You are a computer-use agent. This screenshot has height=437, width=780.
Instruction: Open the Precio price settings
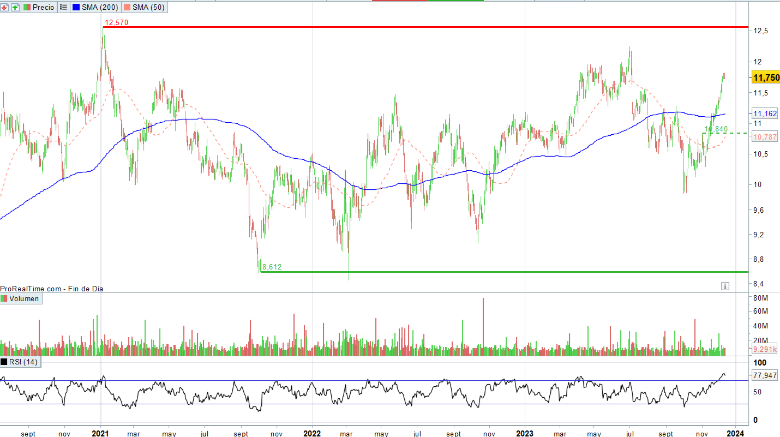pyautogui.click(x=43, y=7)
